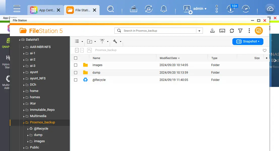Viewport: 279px width, 151px height.
Task: Select the Public folder in tree
Action: tap(34, 147)
